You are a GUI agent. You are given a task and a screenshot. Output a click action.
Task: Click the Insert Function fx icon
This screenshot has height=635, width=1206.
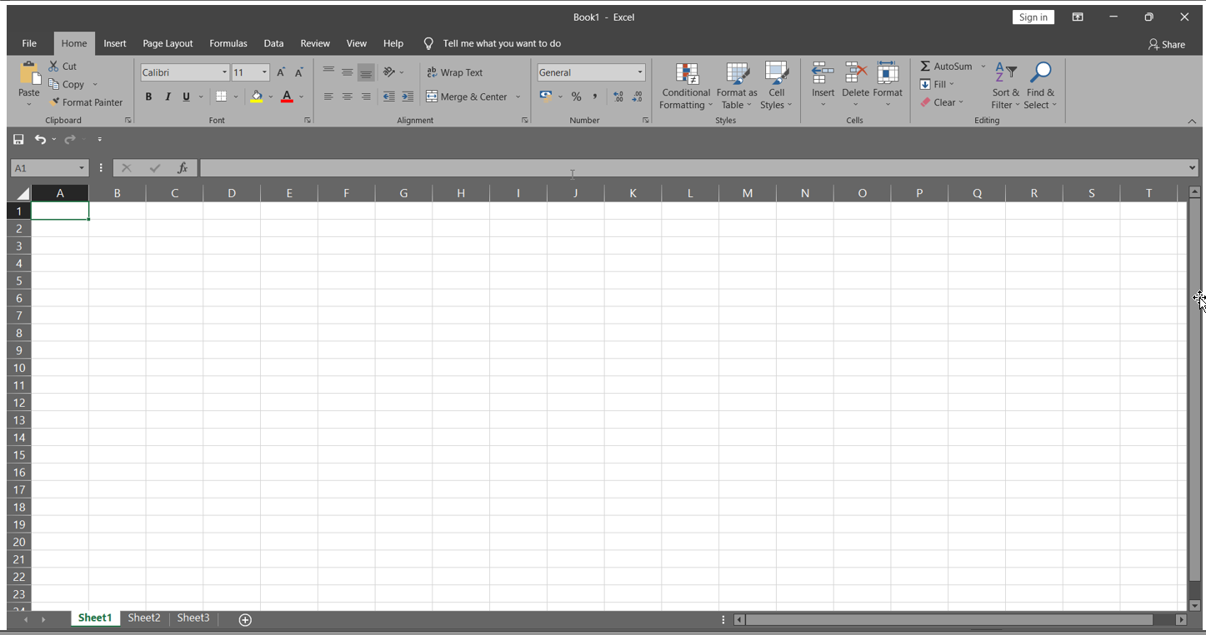183,168
